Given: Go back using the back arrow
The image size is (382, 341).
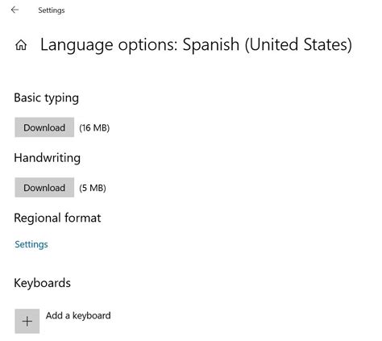Looking at the screenshot, I should click(x=15, y=10).
